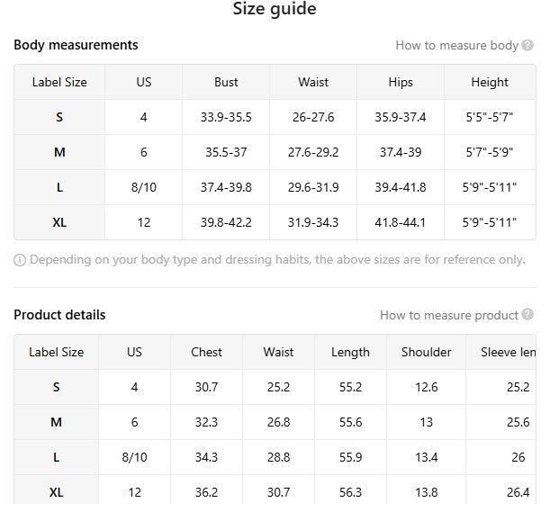Click the info icon before the sizing reference note
This screenshot has height=521, width=550.
click(20, 260)
